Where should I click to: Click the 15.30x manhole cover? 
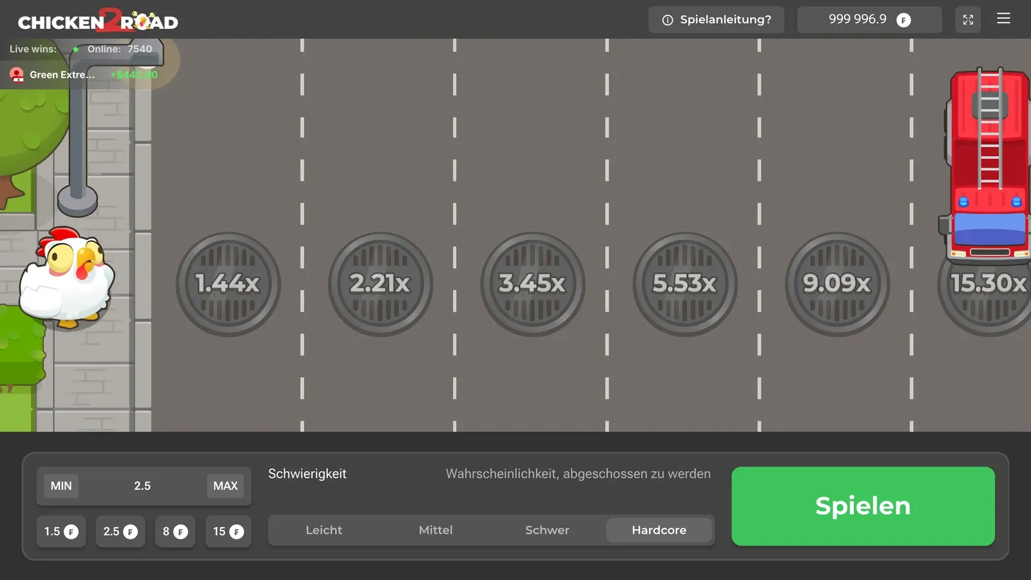pyautogui.click(x=985, y=284)
